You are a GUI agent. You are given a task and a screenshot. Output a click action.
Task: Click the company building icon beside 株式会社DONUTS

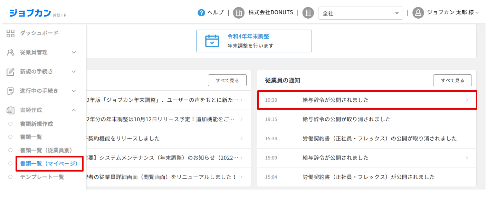point(239,13)
